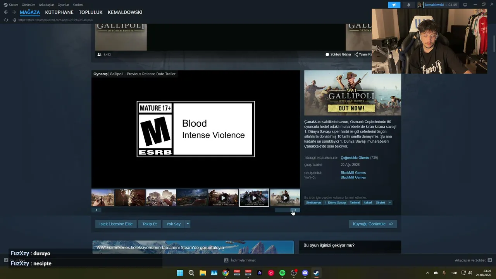The height and width of the screenshot is (279, 496).
Task: Advance the media strip with the right arrow
Action: pyautogui.click(x=295, y=210)
